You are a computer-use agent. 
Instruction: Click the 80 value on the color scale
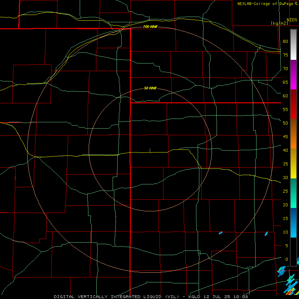[x=285, y=42]
